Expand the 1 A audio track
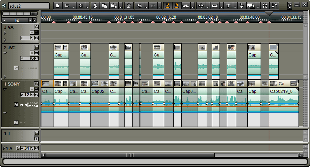Viewport: 310px width, 167px height. (4, 148)
